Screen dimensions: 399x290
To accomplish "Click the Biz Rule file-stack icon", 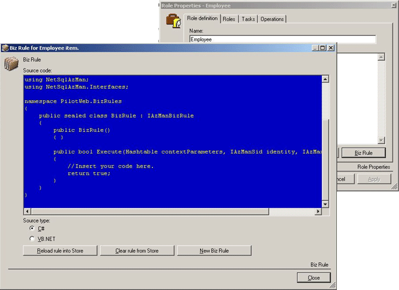I will [11, 64].
